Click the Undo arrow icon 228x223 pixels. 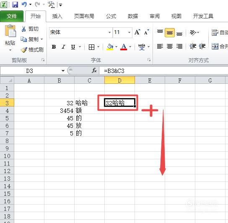(24, 5)
